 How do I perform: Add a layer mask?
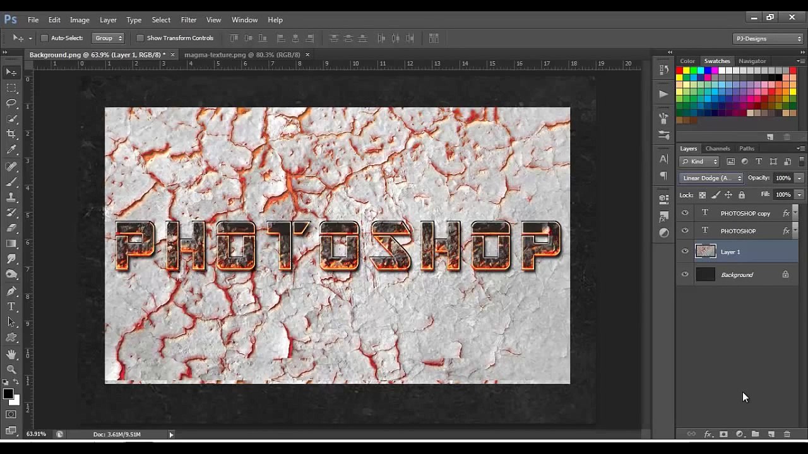(x=723, y=434)
